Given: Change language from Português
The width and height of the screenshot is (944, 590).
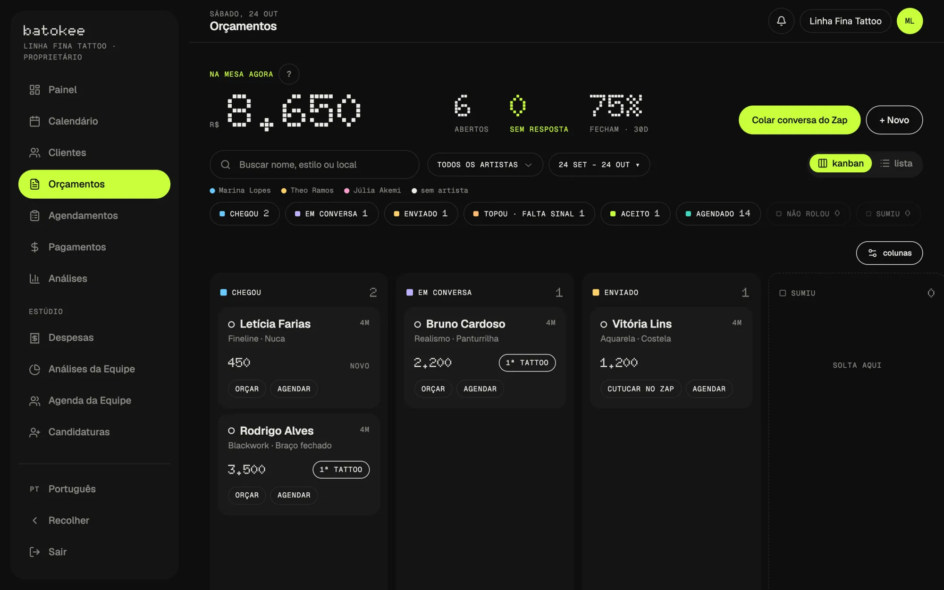Looking at the screenshot, I should point(94,489).
